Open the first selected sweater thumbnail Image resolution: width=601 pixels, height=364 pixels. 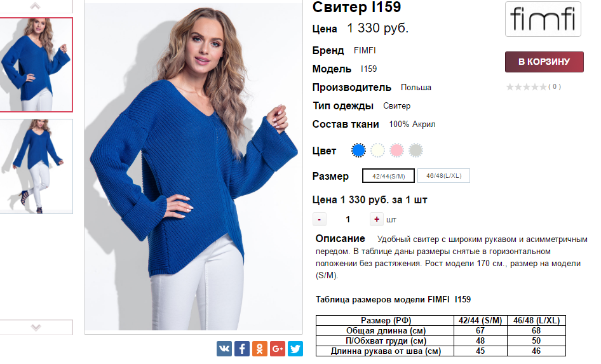pos(36,65)
